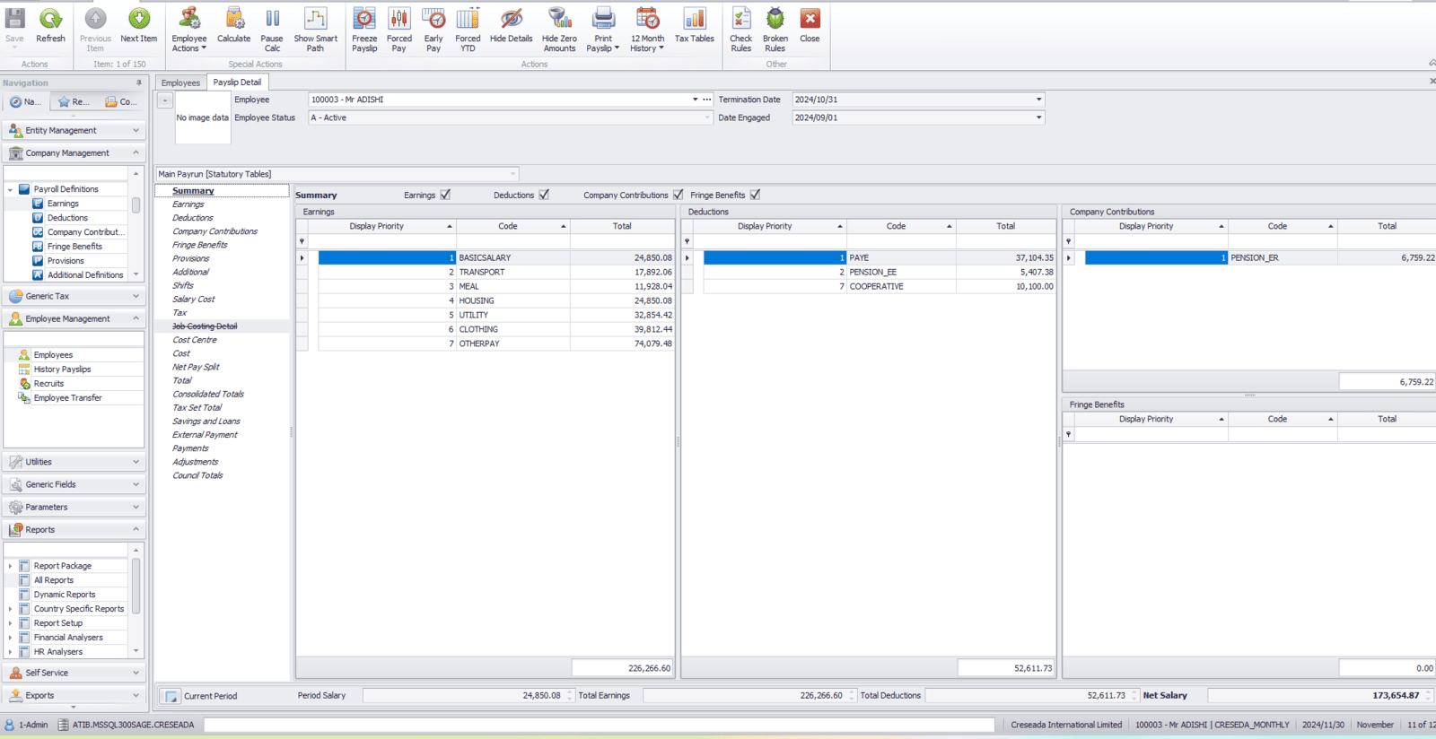1436x739 pixels.
Task: Open Self Service panel
Action: click(74, 673)
